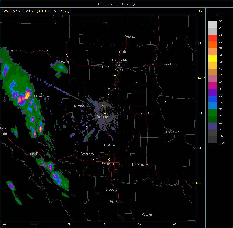
Task: Click the yellow diamond marker above Calgary
Action: point(109,159)
